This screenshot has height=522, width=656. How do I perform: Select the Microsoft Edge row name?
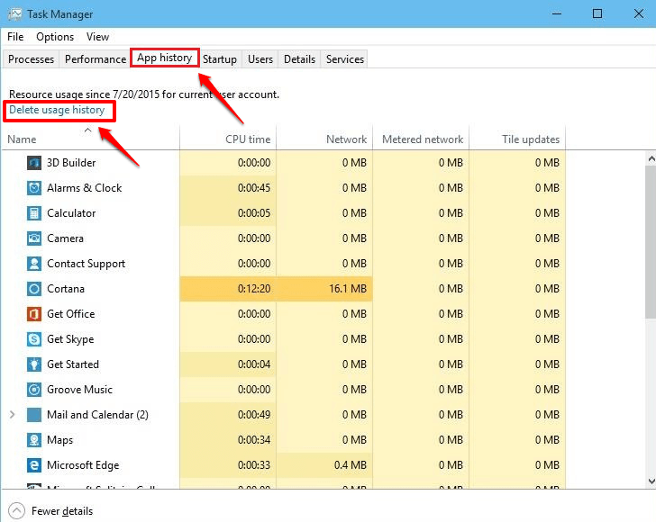(83, 465)
